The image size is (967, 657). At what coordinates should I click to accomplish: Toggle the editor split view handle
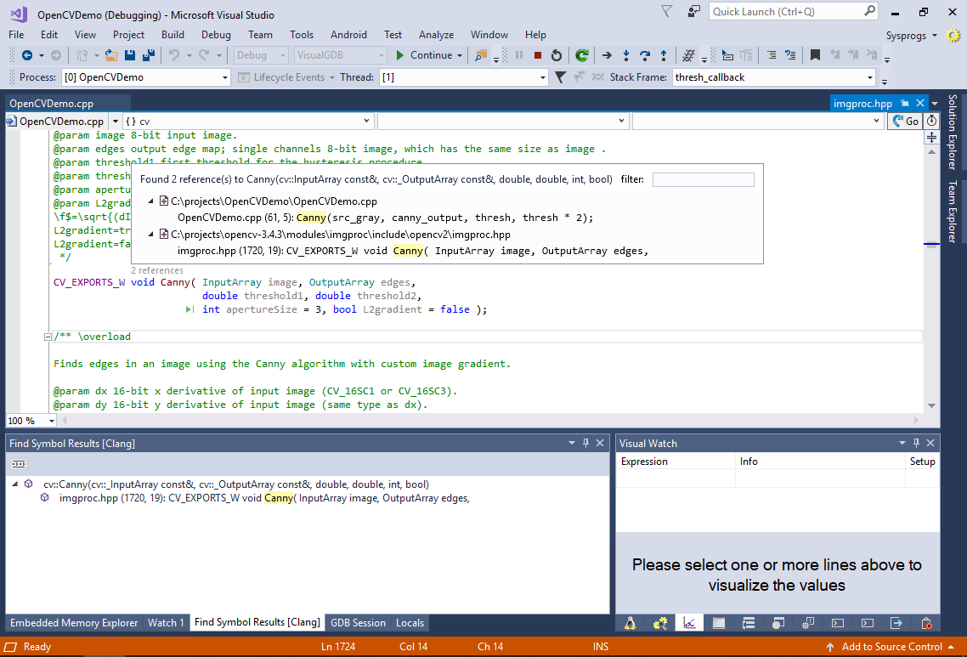click(x=932, y=138)
